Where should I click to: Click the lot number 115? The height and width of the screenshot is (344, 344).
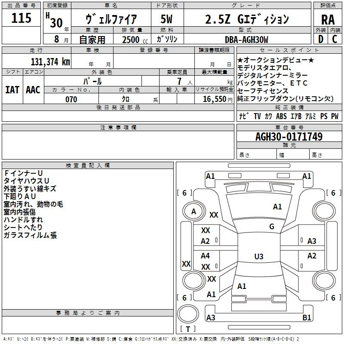coord(21,18)
